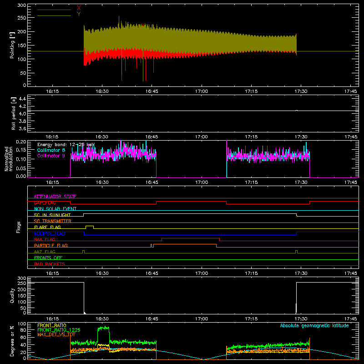The width and height of the screenshot is (364, 364).
Task: Click the 0.20 value on modulation axis
Action: click(21, 142)
